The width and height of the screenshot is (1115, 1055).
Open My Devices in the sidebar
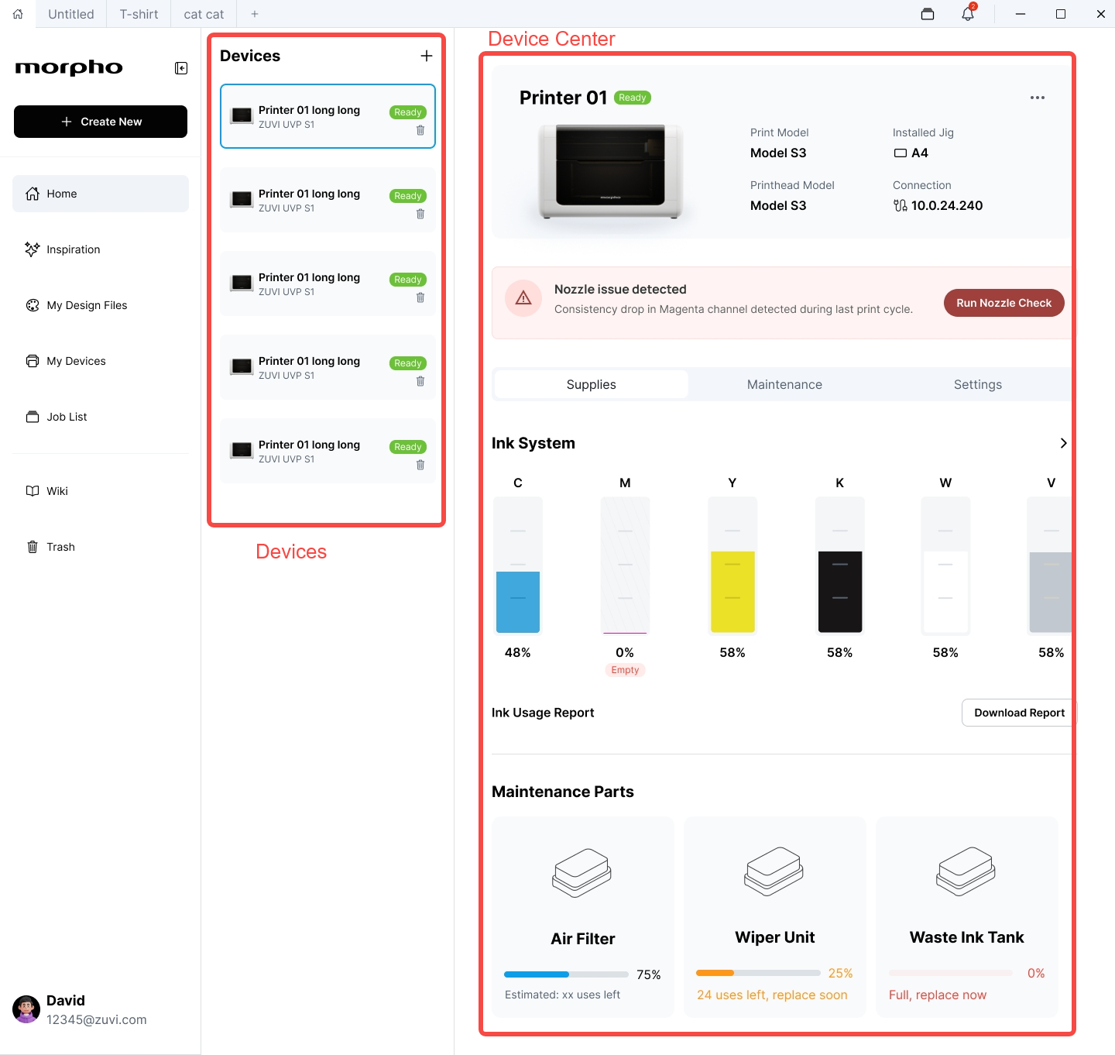(101, 361)
